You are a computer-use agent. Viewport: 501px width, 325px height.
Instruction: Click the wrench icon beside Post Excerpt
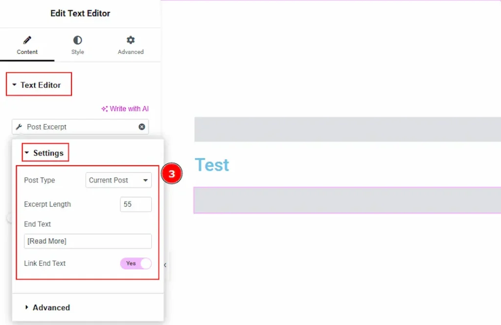click(19, 127)
